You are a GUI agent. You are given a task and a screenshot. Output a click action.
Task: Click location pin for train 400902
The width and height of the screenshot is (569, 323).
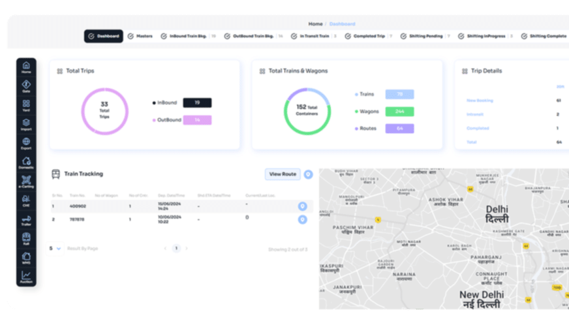pyautogui.click(x=302, y=206)
